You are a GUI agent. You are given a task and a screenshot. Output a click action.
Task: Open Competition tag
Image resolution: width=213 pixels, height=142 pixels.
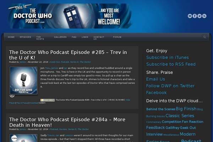[x=171, y=122]
